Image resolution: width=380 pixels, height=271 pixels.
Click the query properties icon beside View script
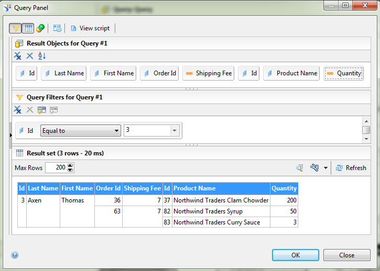click(x=57, y=28)
